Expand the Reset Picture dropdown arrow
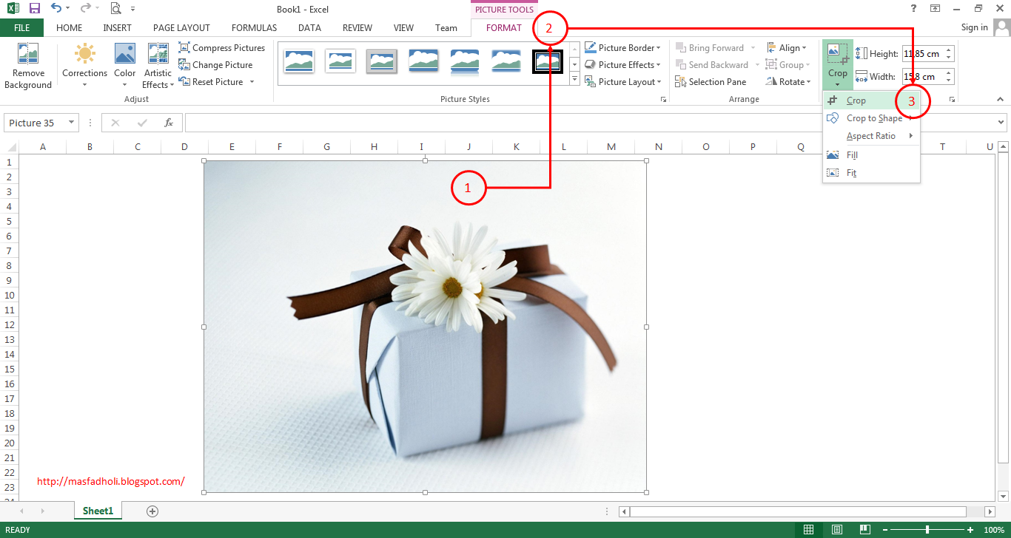Image resolution: width=1011 pixels, height=538 pixels. [252, 82]
